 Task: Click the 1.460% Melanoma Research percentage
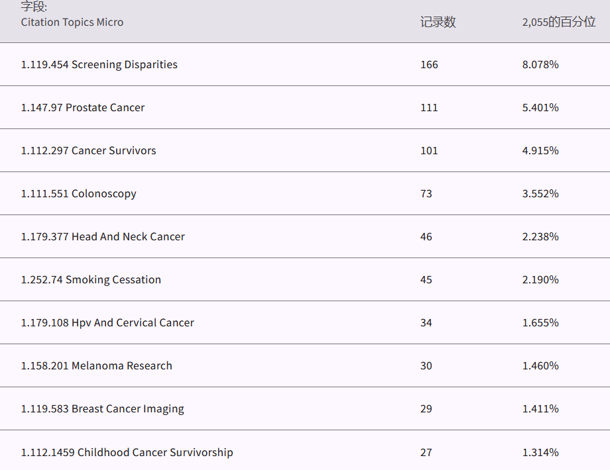(x=540, y=365)
